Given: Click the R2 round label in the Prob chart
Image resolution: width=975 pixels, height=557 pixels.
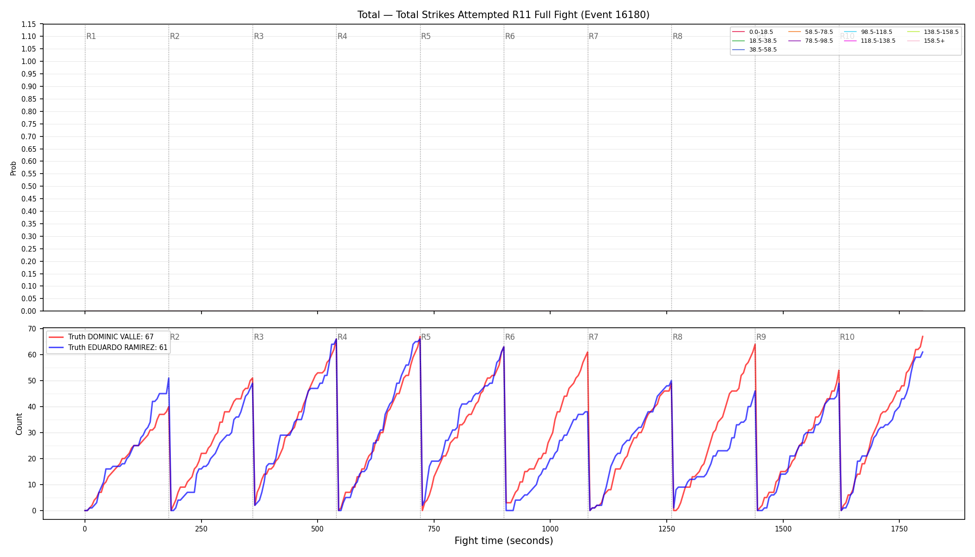Looking at the screenshot, I should (175, 36).
